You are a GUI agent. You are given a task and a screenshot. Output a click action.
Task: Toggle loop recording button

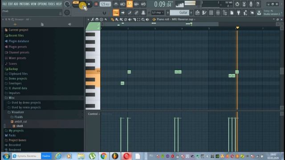(143, 4)
